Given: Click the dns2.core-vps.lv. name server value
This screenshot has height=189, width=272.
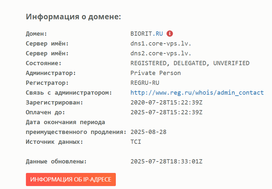Looking at the screenshot, I should point(161,53).
